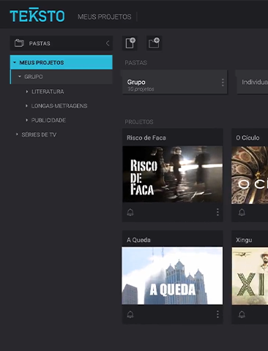Open the O Círculo project thumbnail
Viewport: 268px width, 351px height.
click(250, 175)
